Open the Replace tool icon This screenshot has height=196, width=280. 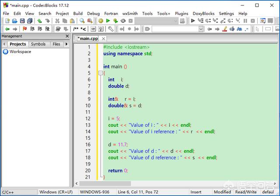(x=90, y=21)
